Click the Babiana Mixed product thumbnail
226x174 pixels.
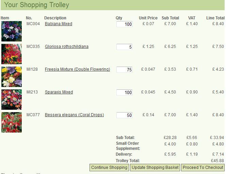pyautogui.click(x=12, y=31)
